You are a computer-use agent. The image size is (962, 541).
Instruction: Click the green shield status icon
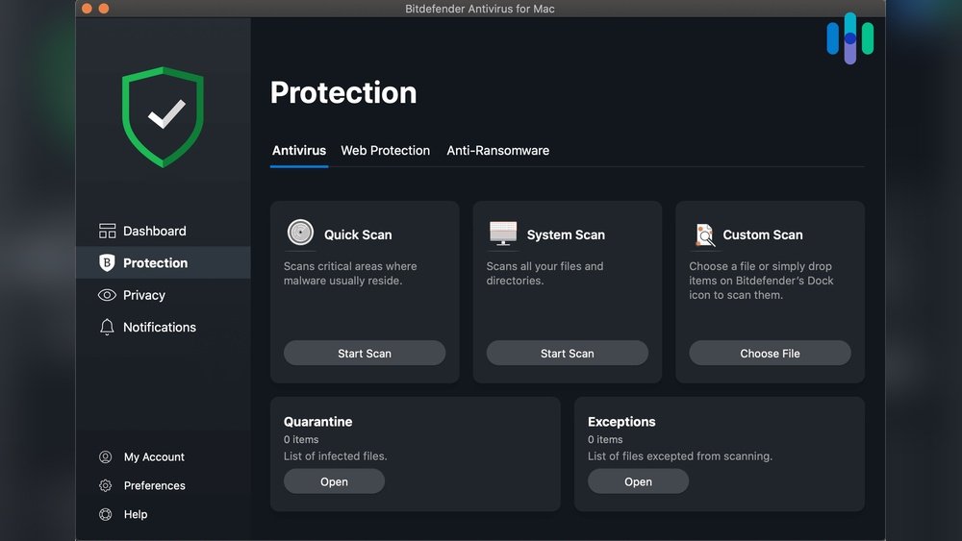click(x=163, y=117)
